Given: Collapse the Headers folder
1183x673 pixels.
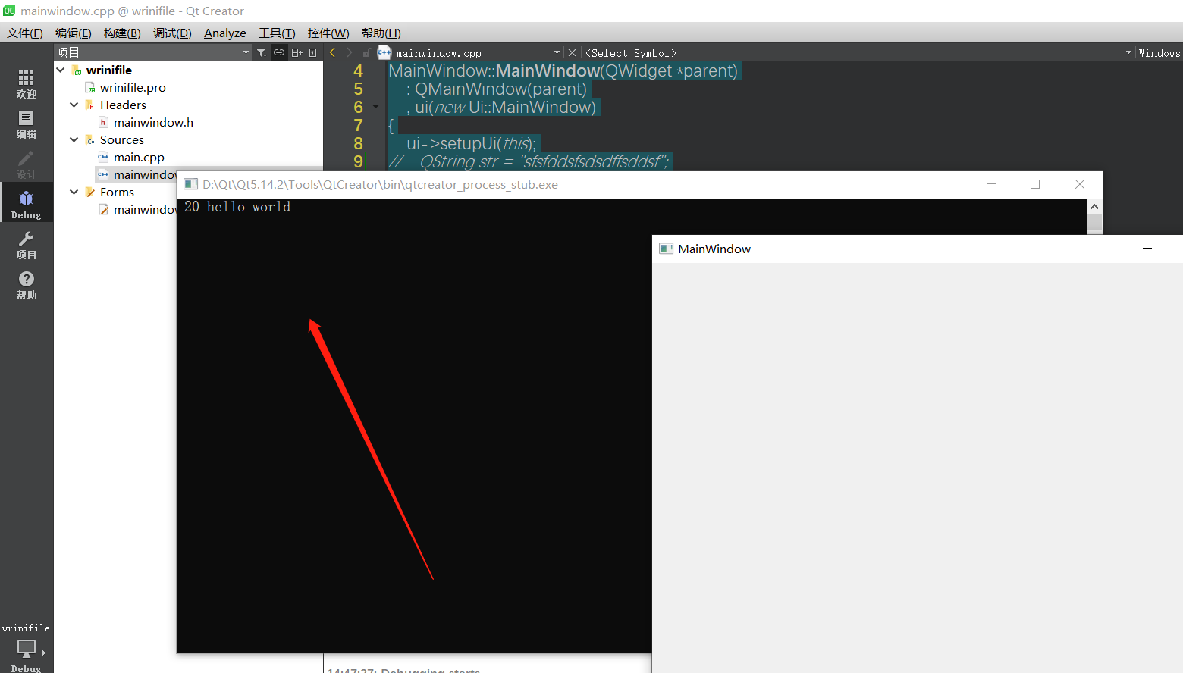Looking at the screenshot, I should (x=74, y=105).
